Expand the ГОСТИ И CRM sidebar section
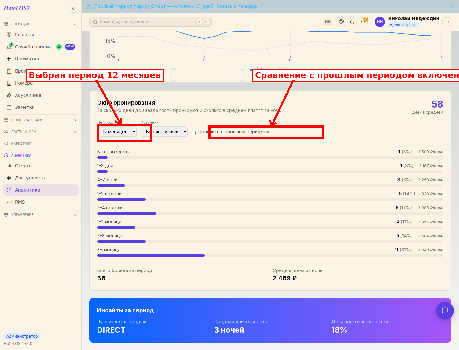 click(x=40, y=132)
